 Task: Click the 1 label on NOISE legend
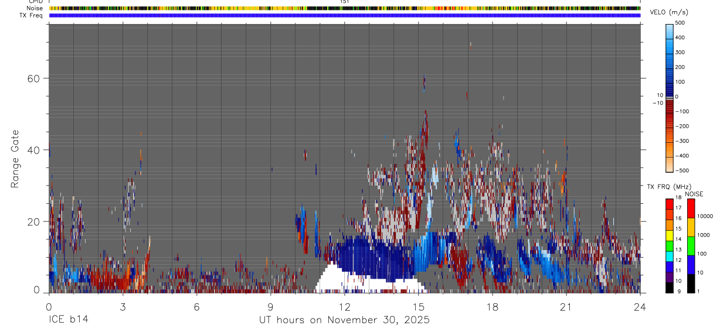tap(698, 291)
